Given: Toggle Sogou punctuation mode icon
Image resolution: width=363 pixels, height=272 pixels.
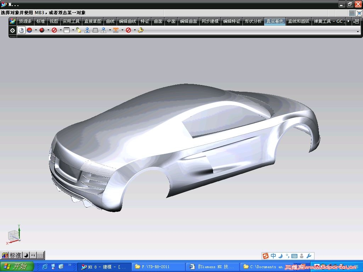Looking at the screenshot, I should pos(287,256).
